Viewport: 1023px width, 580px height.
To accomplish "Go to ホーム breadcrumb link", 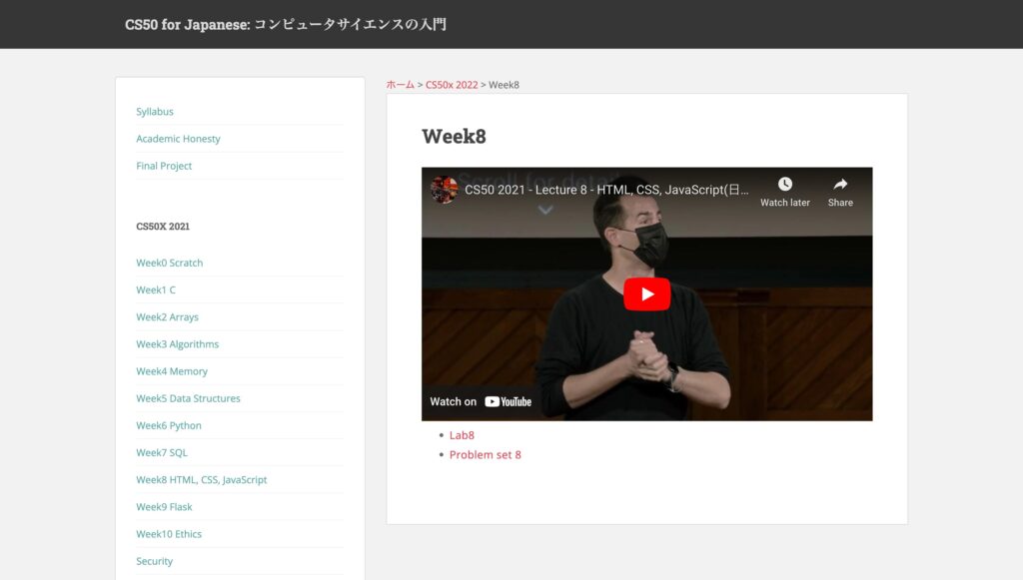I will (400, 85).
